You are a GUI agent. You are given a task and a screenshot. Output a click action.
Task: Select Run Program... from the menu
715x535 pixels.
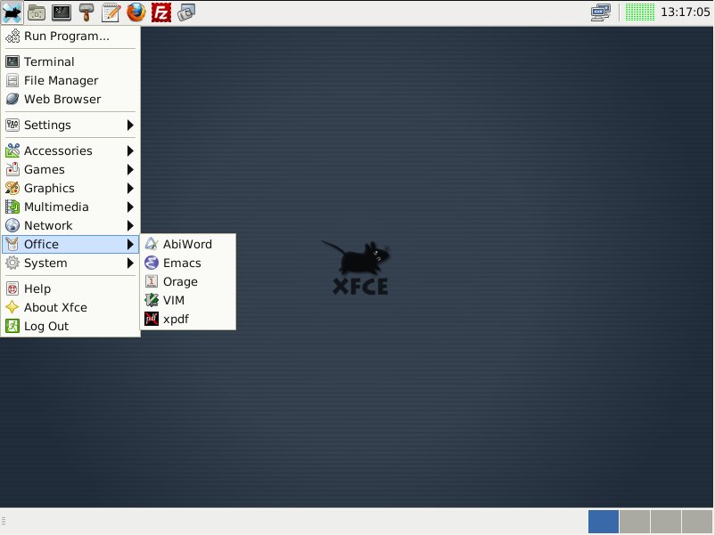click(x=70, y=36)
